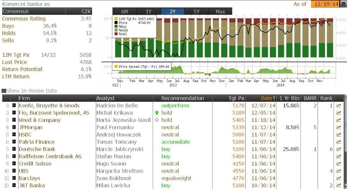Viewport: 349px width, 190px height.
Task: Click document icon beside Raiffeisen Centrobank AG
Action: tap(14, 156)
